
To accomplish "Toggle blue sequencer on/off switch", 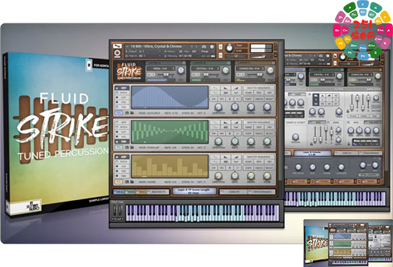I will tap(118, 113).
